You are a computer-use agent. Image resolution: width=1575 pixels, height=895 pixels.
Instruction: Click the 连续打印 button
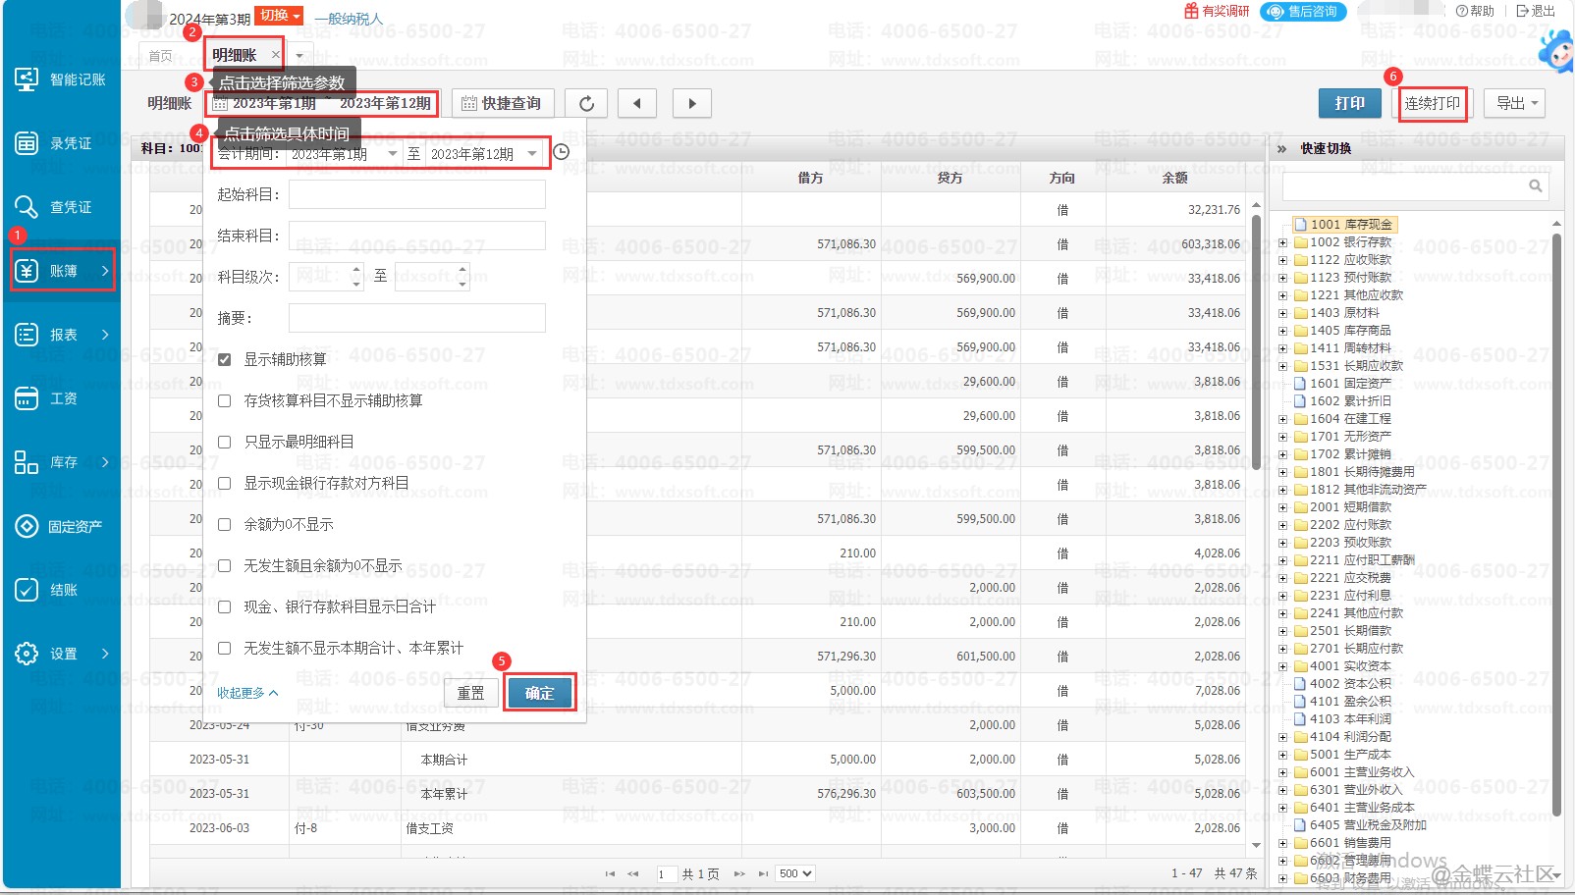[x=1432, y=103]
